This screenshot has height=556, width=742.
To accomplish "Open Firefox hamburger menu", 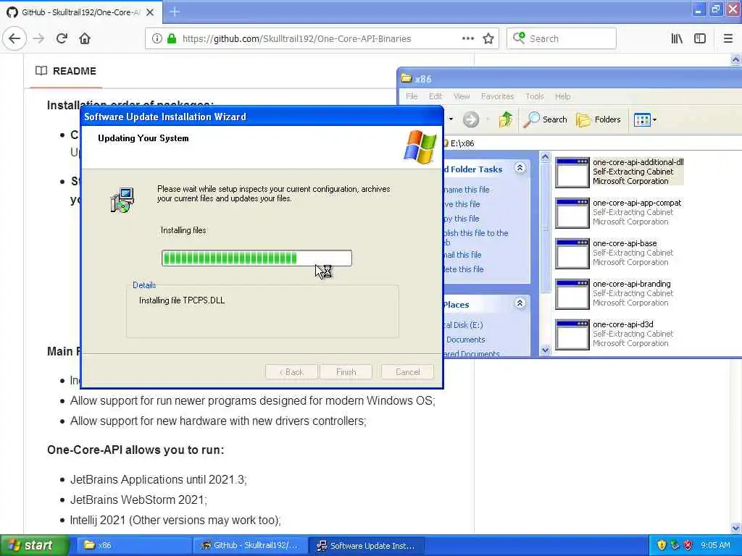I will point(728,39).
